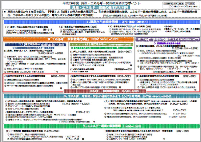Select the label '(その他)' in the Fukushima section
201x142 pixels.
tap(169, 27)
